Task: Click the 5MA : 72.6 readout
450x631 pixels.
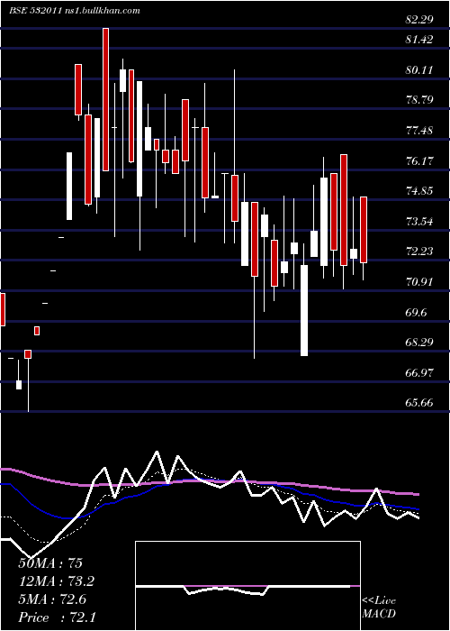Action: point(54,599)
